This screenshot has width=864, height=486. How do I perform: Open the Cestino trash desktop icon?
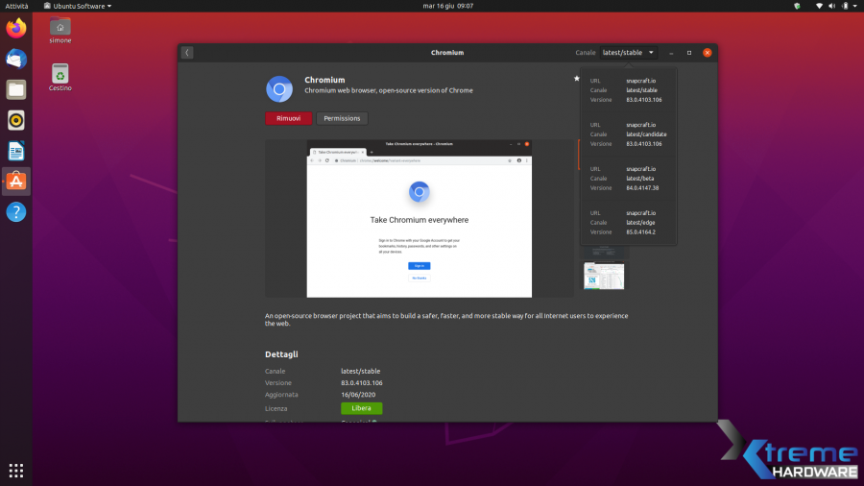tap(60, 75)
